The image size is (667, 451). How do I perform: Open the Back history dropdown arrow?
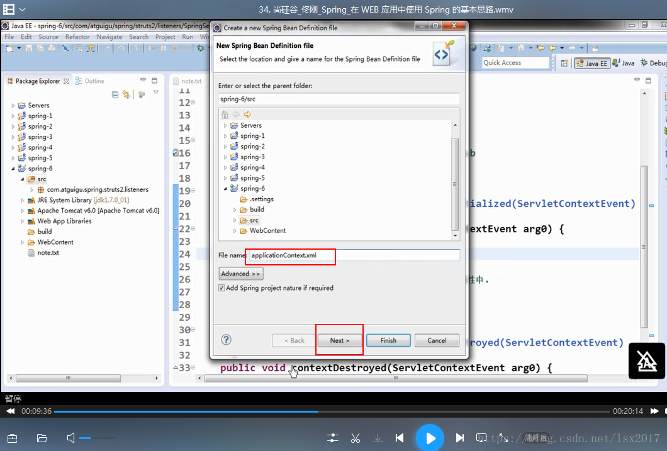562,48
